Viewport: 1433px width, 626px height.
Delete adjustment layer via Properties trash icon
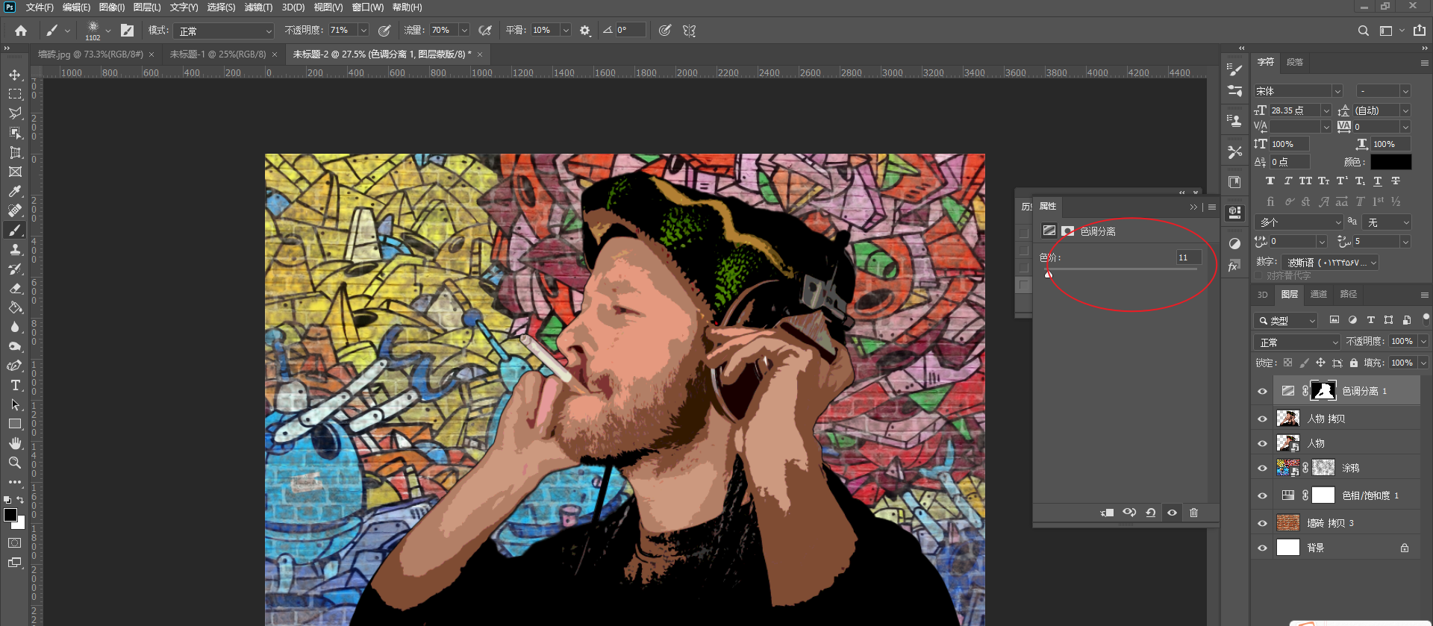(1193, 513)
